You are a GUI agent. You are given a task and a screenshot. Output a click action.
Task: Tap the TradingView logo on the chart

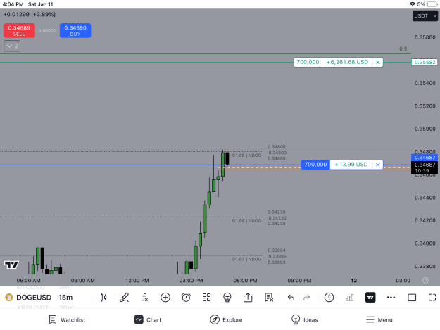[11, 265]
